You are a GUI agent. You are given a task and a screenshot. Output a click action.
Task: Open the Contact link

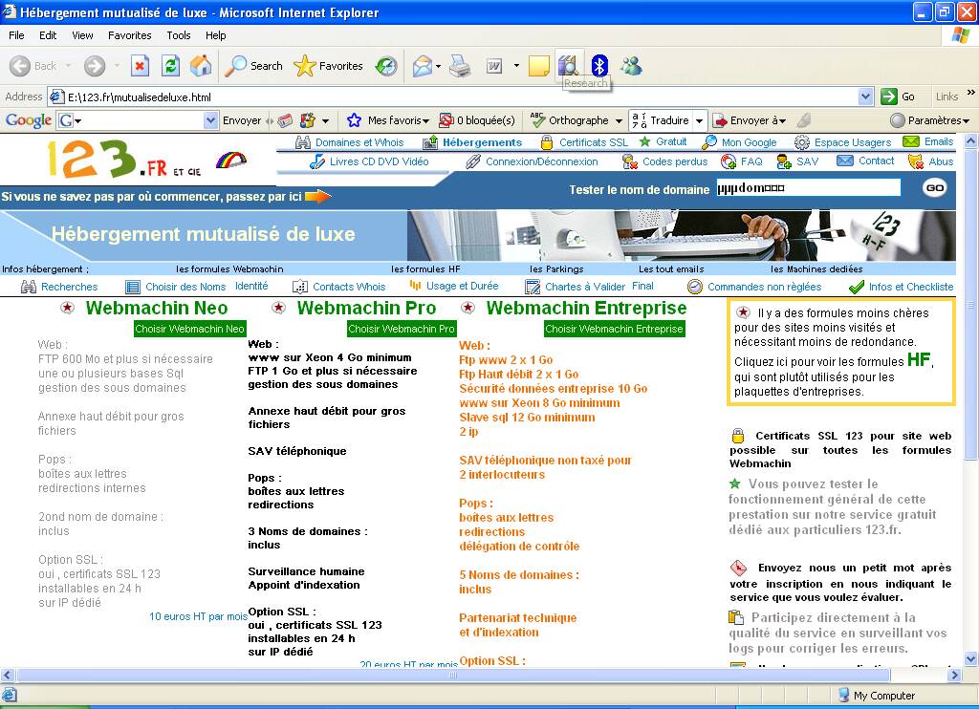point(876,161)
